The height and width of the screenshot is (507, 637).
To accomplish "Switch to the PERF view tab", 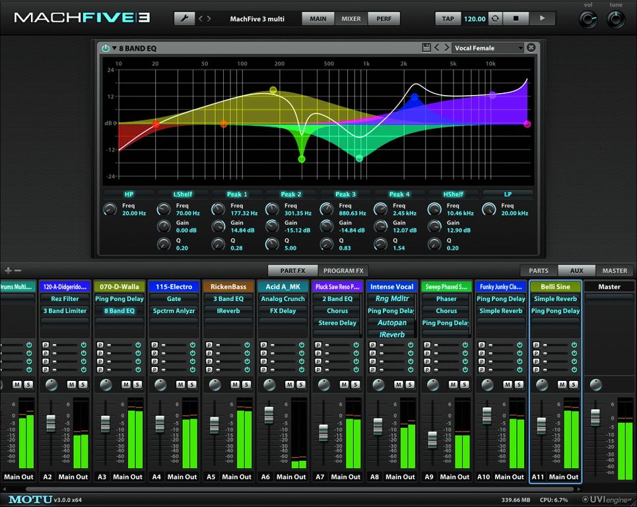I will coord(384,18).
